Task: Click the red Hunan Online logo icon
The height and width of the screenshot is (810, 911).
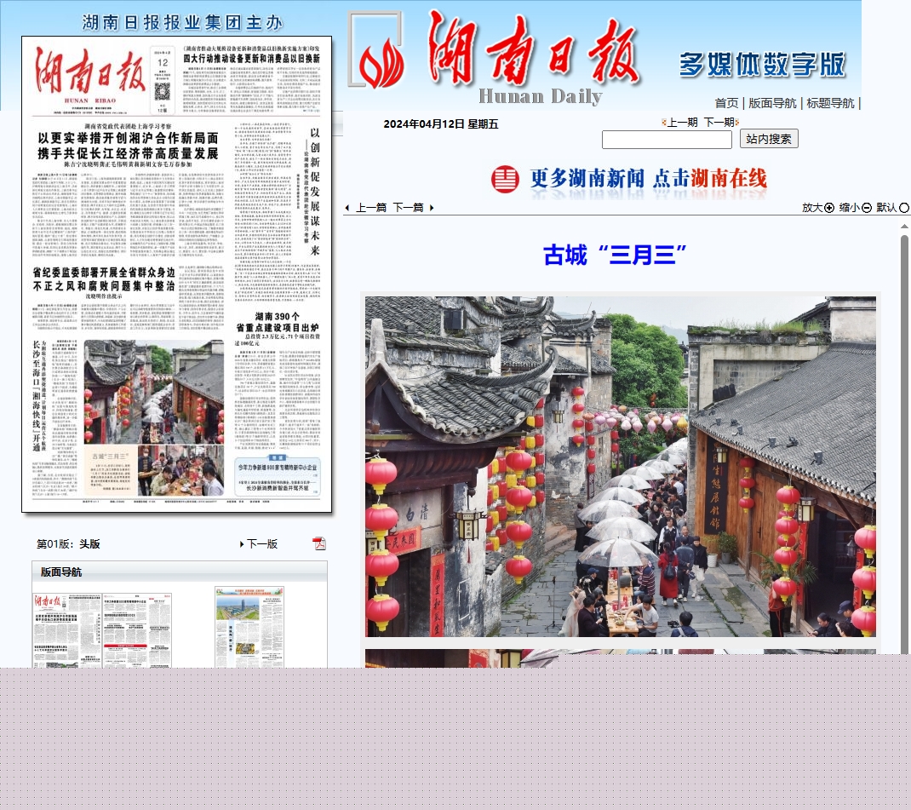Action: click(x=505, y=178)
